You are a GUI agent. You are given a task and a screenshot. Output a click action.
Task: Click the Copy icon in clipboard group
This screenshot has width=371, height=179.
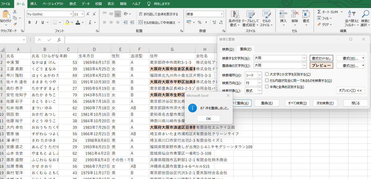[x=15, y=18]
